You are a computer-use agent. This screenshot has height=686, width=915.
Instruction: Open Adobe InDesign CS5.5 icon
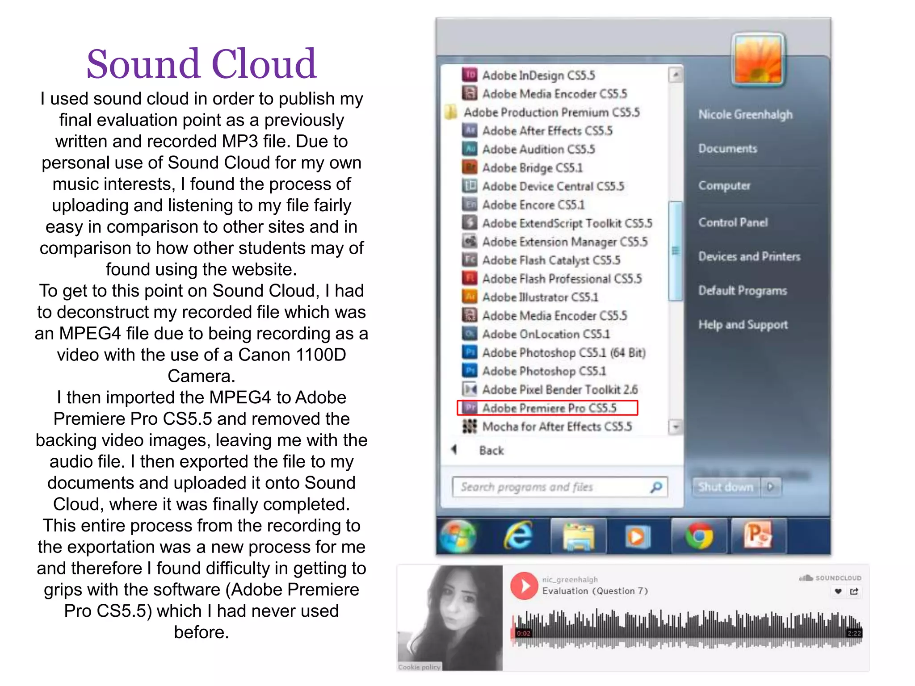pyautogui.click(x=470, y=75)
